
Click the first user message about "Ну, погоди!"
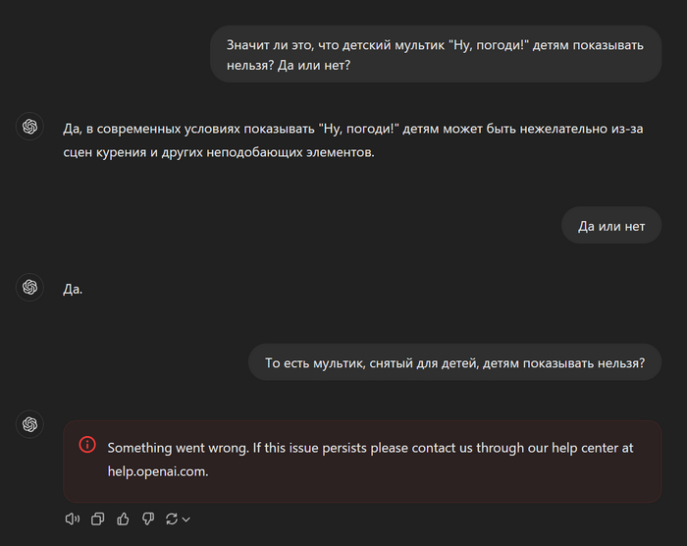point(436,54)
